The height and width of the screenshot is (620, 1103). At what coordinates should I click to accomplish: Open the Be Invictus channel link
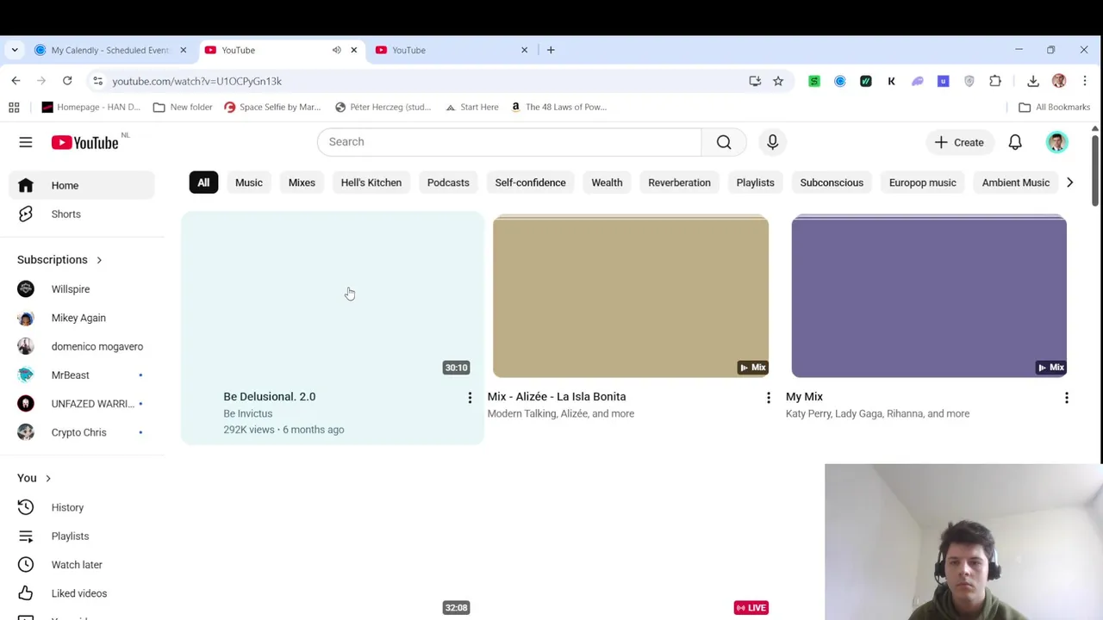pos(248,413)
